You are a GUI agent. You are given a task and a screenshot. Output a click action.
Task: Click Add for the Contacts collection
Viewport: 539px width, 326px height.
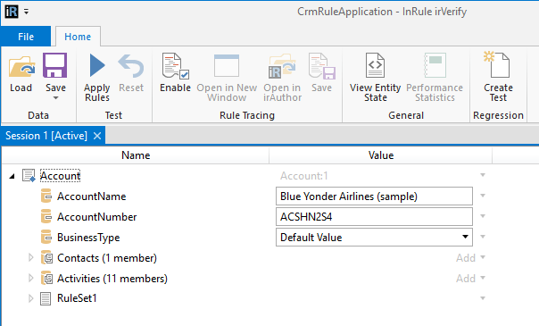[466, 258]
